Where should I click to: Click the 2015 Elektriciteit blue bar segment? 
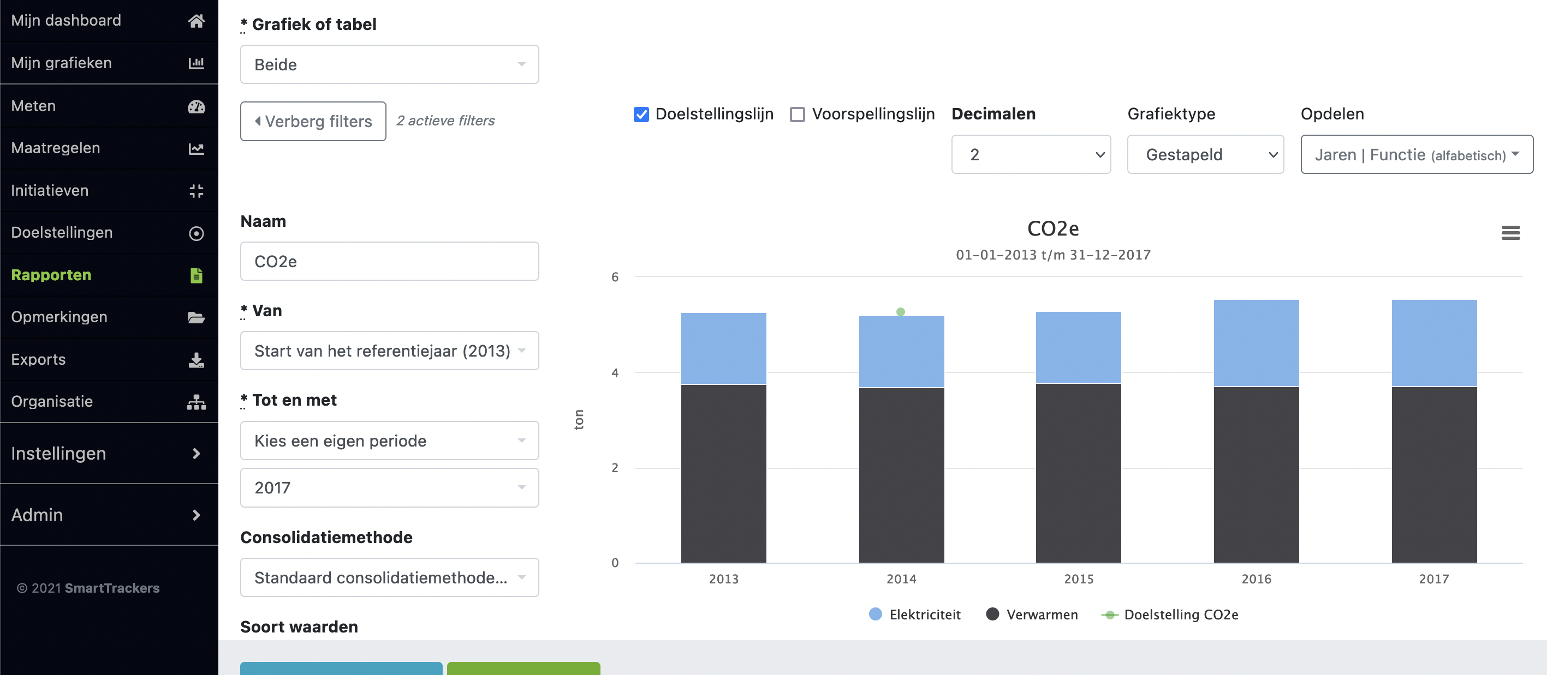(1078, 347)
